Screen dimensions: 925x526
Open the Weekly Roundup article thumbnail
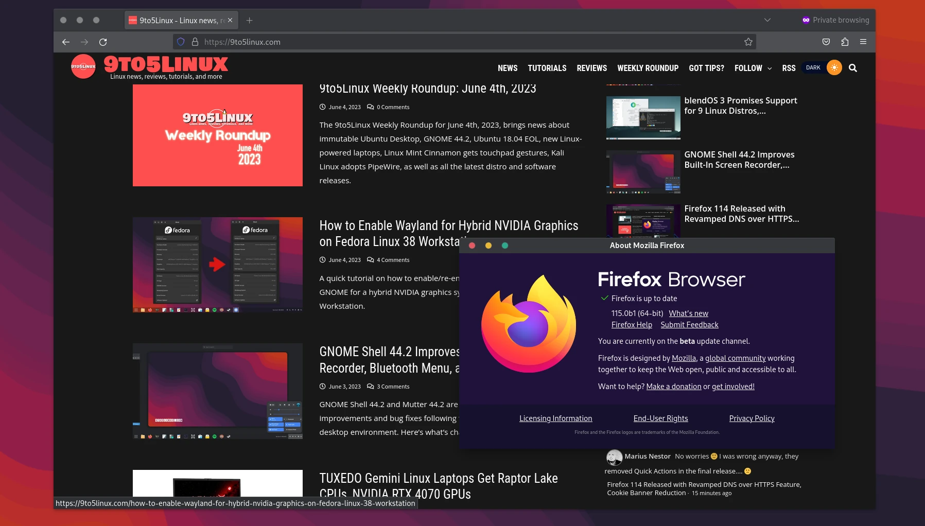coord(217,135)
